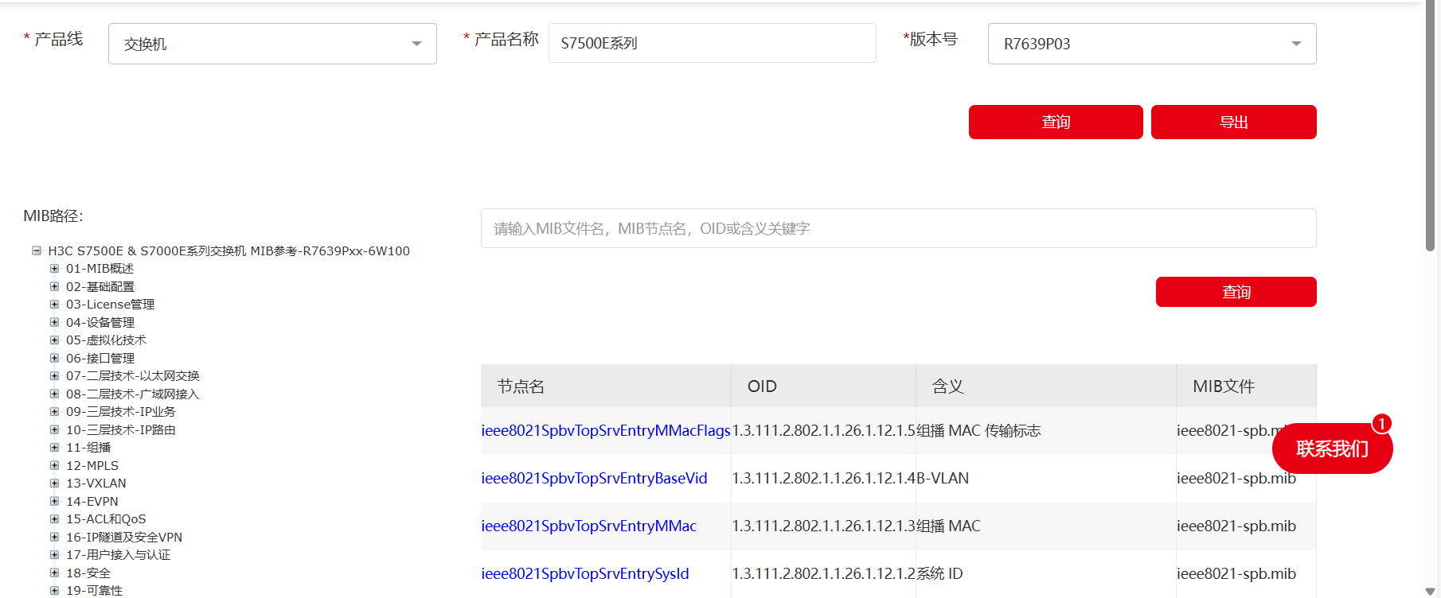Expand the 10-三层技术-IP路由 tree node
The width and height of the screenshot is (1441, 598).
[x=54, y=429]
